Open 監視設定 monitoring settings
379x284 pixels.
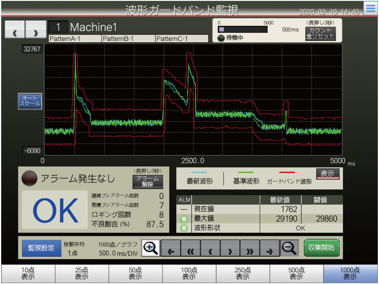[x=41, y=248]
